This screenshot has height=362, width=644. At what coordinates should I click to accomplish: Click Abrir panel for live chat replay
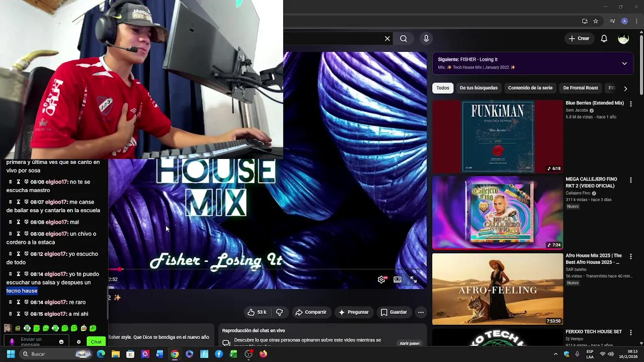click(x=410, y=343)
